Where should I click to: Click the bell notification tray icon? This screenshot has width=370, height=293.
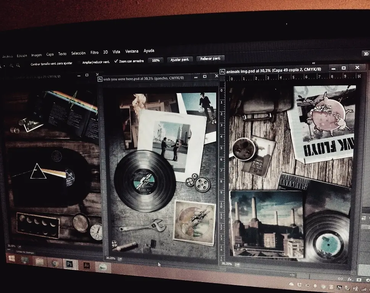(x=315, y=286)
